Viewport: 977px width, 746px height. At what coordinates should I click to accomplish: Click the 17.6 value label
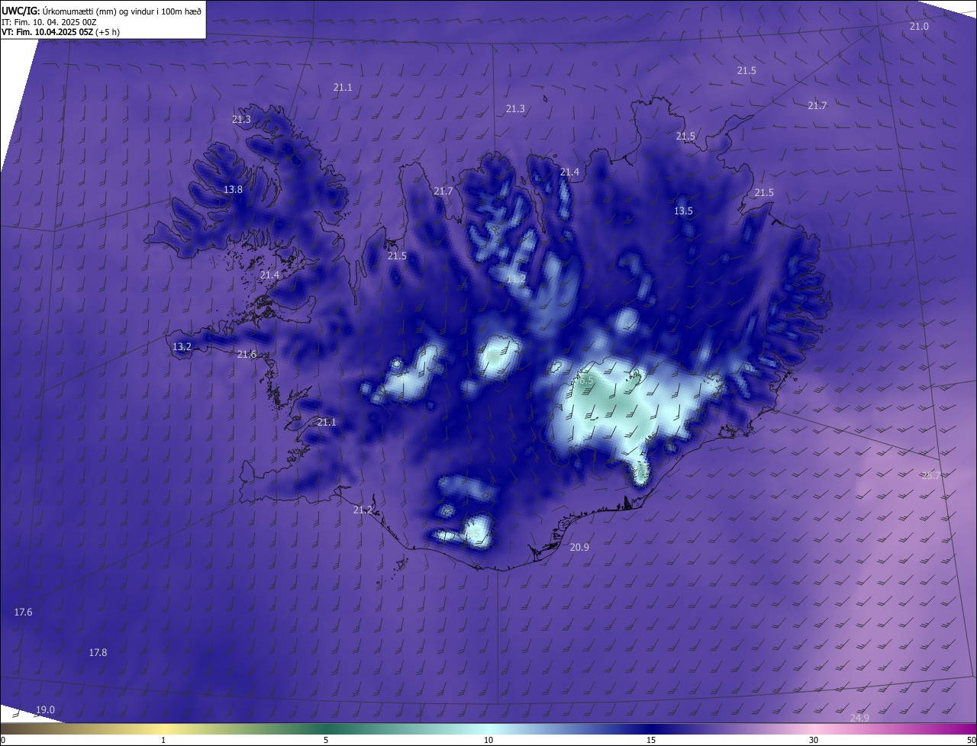coord(23,613)
